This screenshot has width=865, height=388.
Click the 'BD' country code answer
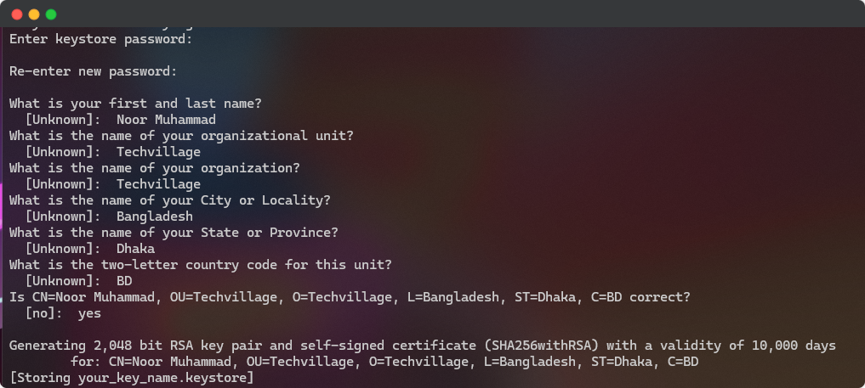124,281
